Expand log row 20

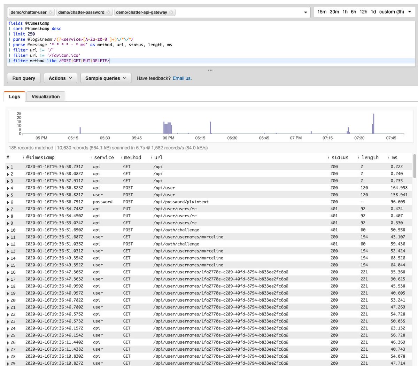click(8, 301)
